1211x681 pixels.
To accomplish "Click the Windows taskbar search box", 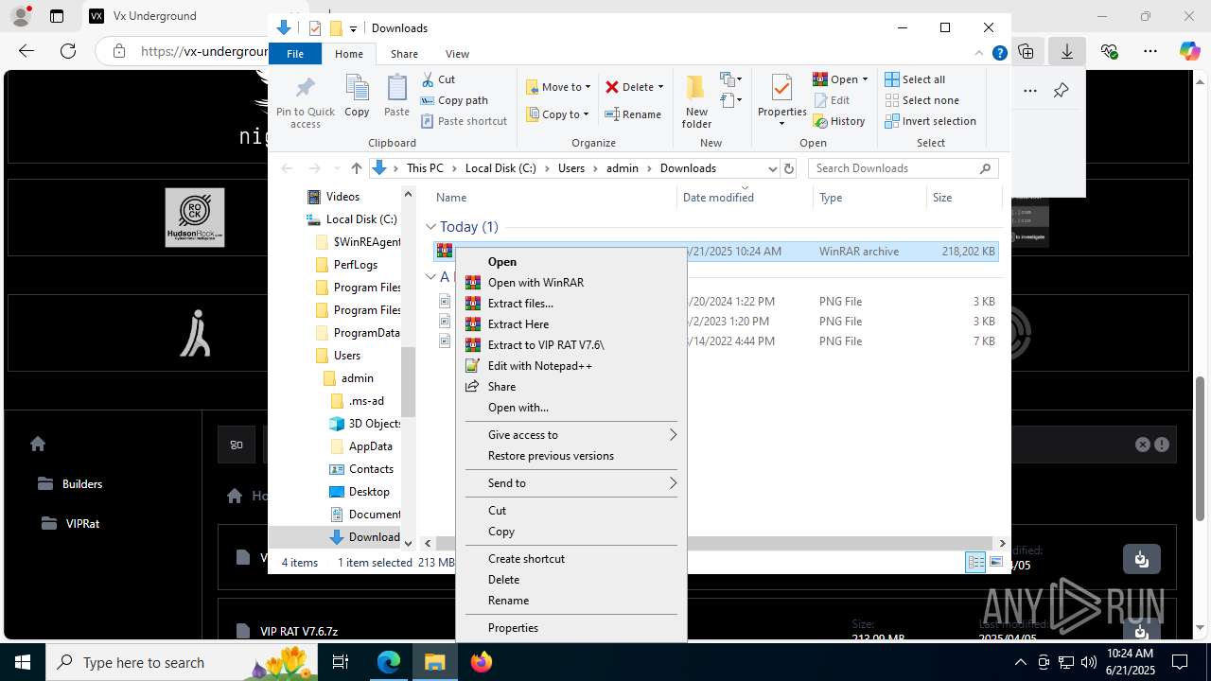I will coord(184,662).
